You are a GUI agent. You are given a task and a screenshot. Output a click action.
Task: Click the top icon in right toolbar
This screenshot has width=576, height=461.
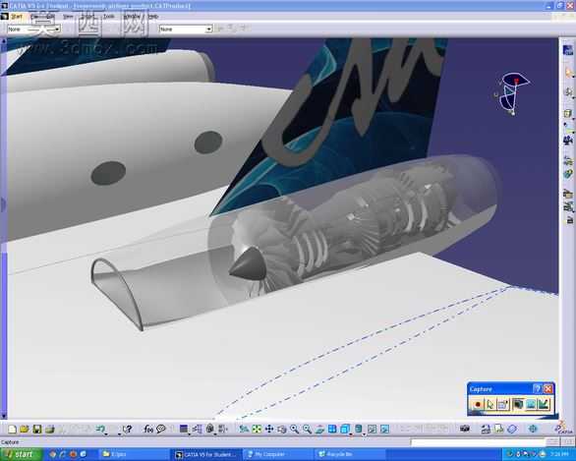(568, 50)
